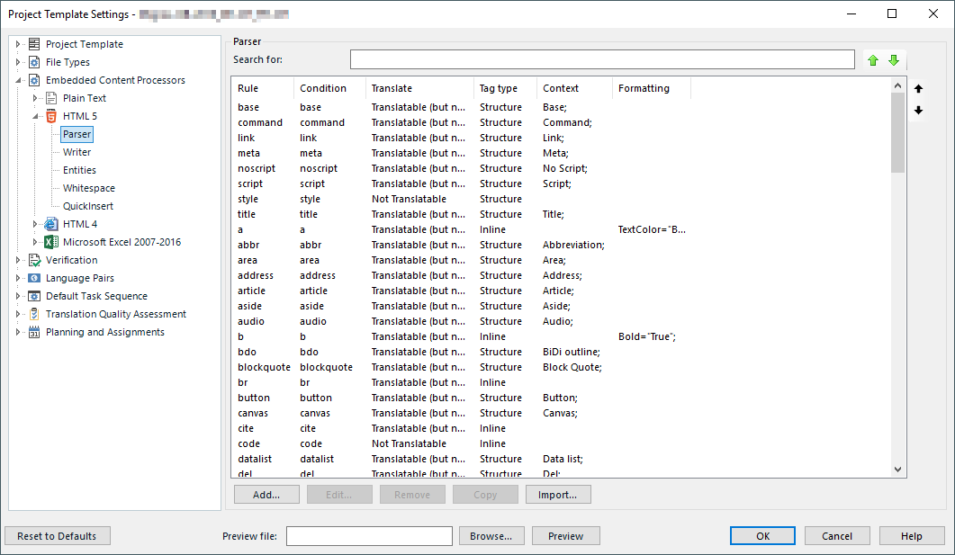Select the Writer tree item
The image size is (955, 555).
77,152
